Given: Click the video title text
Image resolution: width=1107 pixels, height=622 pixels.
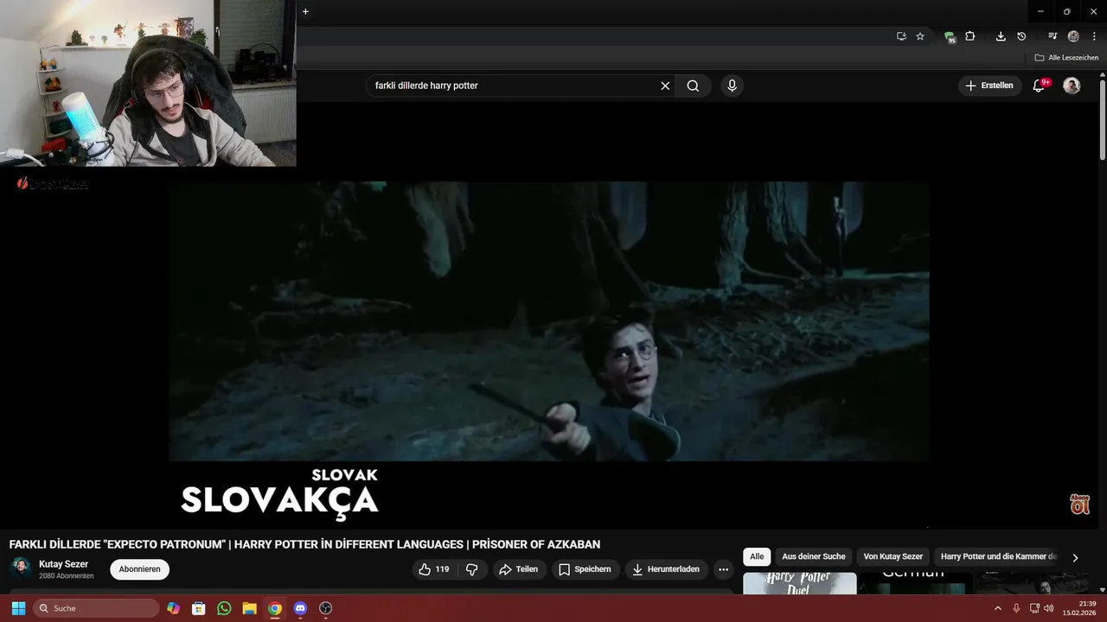Looking at the screenshot, I should (304, 544).
